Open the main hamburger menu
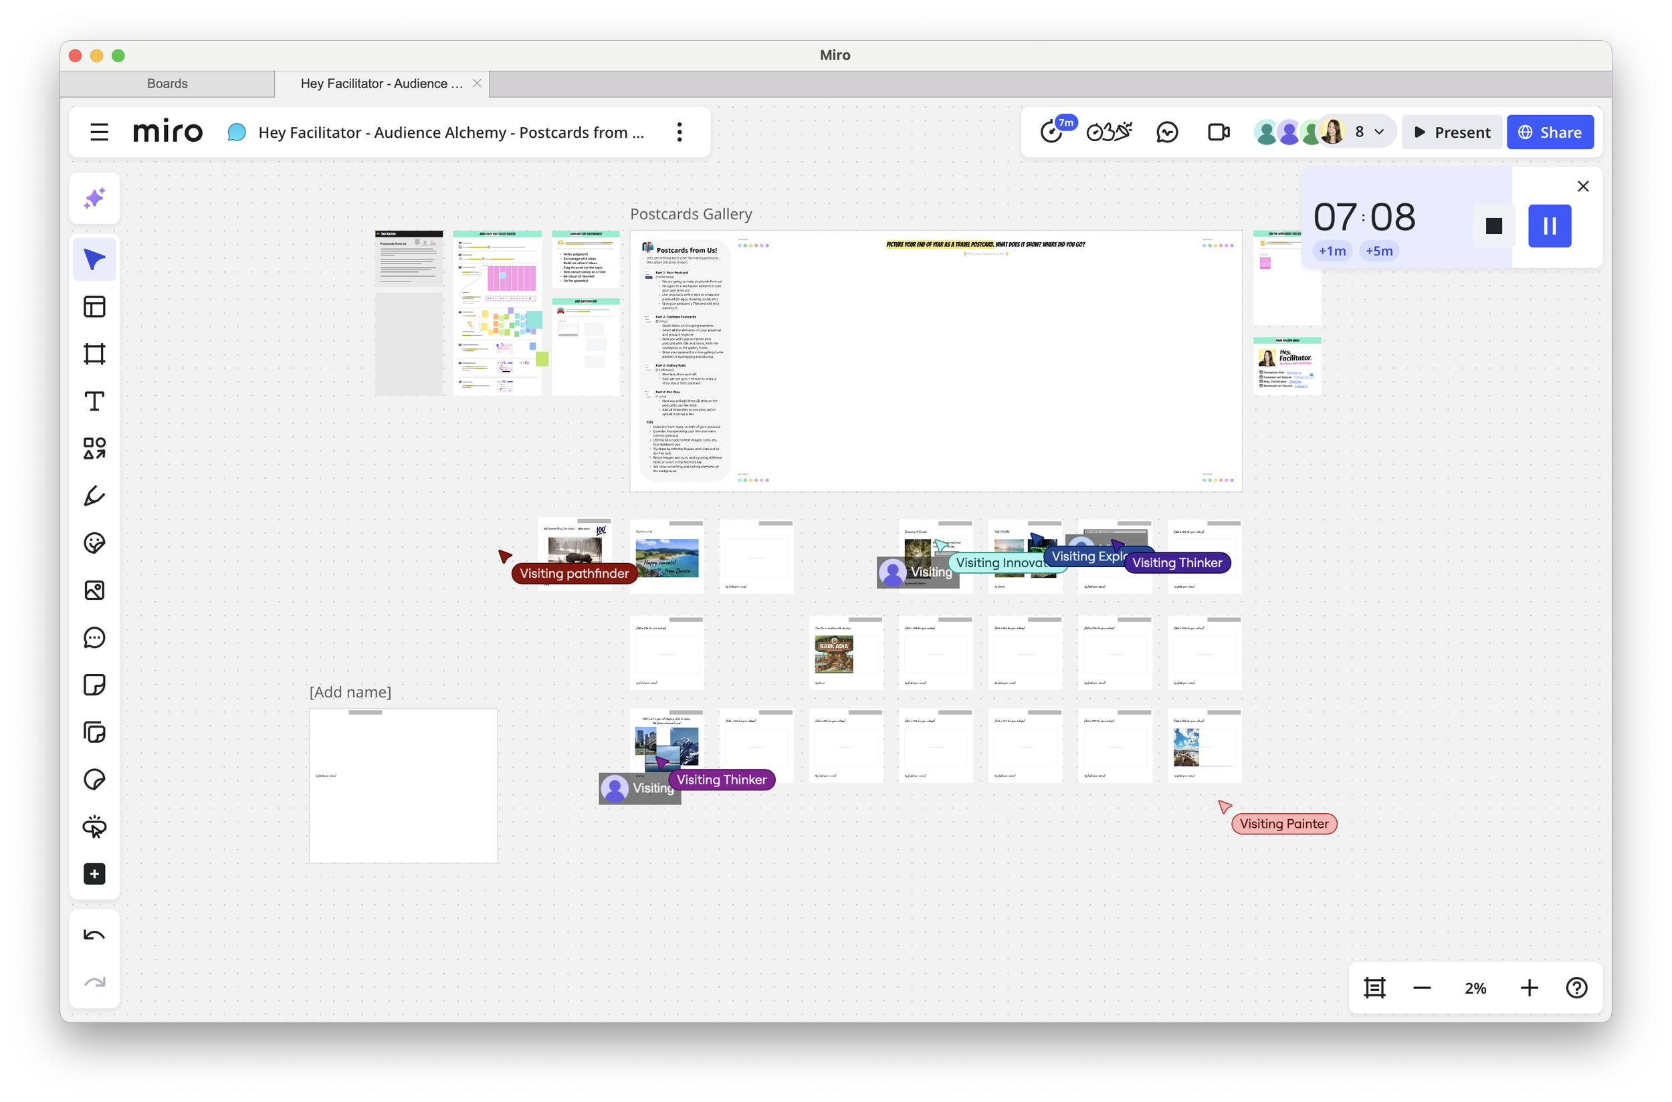The height and width of the screenshot is (1102, 1672). click(x=99, y=132)
